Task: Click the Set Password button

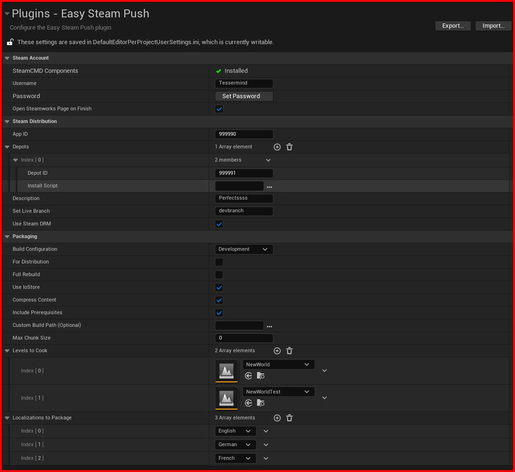Action: tap(243, 96)
